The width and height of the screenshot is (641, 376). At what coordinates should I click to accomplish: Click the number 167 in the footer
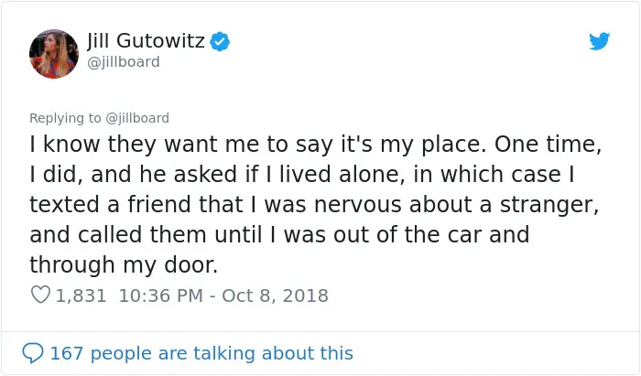67,353
